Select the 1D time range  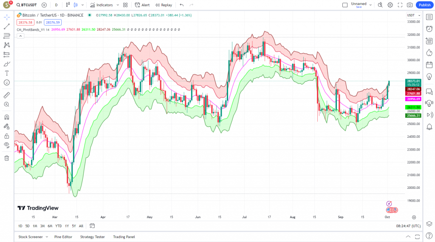coord(20,226)
